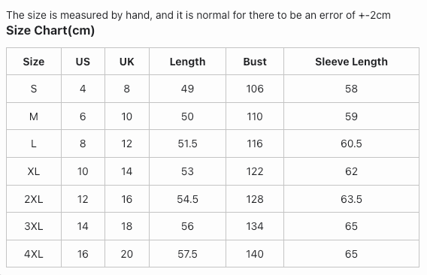427x275 pixels.
Task: Click the Size column header
Action: 34,62
